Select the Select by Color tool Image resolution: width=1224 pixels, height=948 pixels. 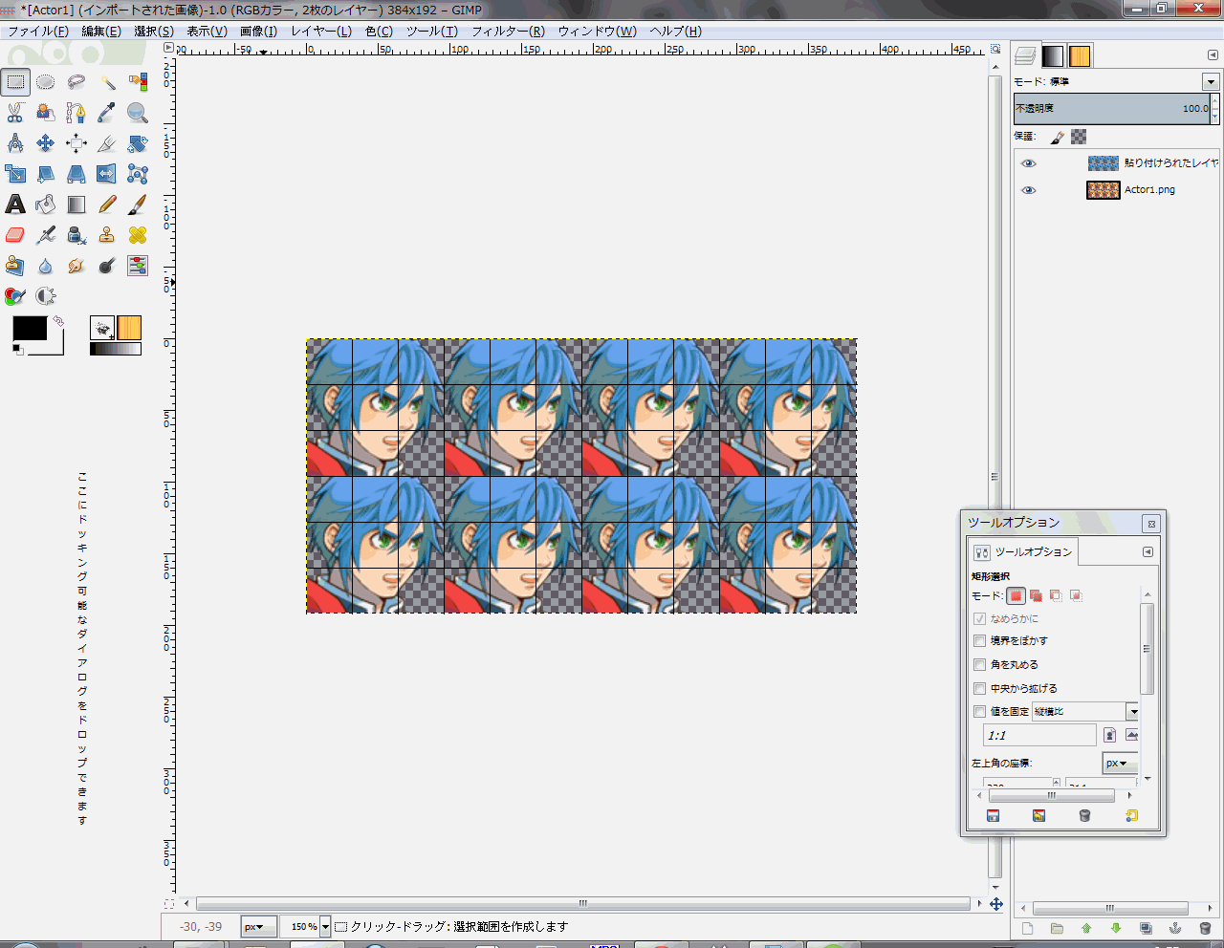[138, 82]
